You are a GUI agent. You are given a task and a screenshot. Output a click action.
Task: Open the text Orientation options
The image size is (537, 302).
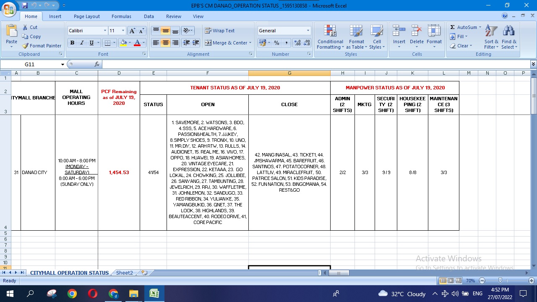coord(187,31)
